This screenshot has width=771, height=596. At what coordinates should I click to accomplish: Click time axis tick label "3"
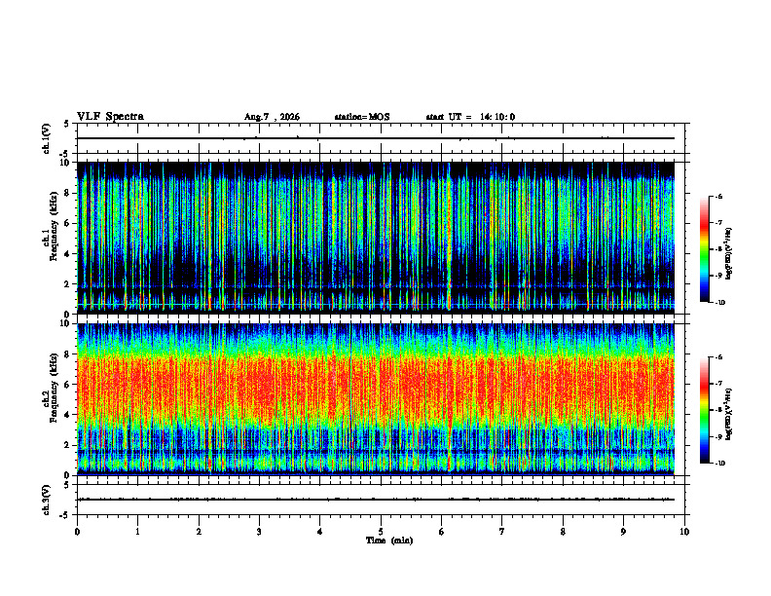(259, 532)
